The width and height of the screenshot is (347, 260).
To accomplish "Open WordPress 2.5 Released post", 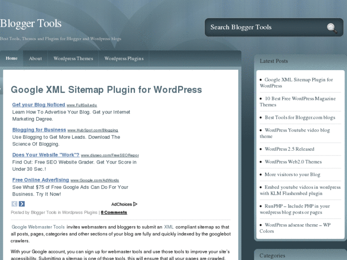I will click(289, 149).
